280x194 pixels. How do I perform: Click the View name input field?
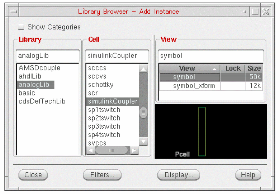pos(211,56)
